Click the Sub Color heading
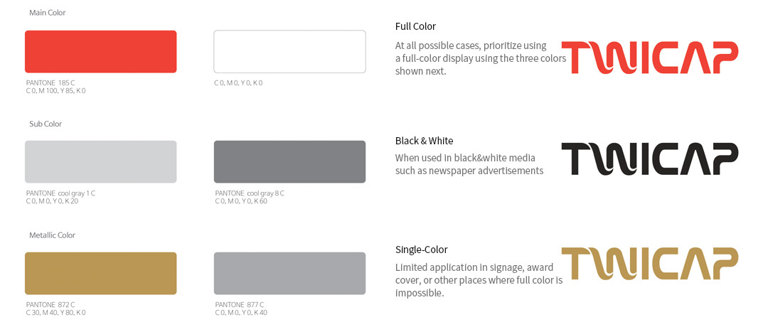 click(46, 124)
